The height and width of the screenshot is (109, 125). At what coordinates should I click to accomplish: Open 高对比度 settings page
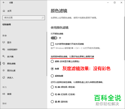coord(11,71)
